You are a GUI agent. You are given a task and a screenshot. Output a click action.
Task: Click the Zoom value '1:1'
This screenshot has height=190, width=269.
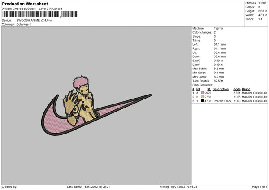(x=260, y=19)
